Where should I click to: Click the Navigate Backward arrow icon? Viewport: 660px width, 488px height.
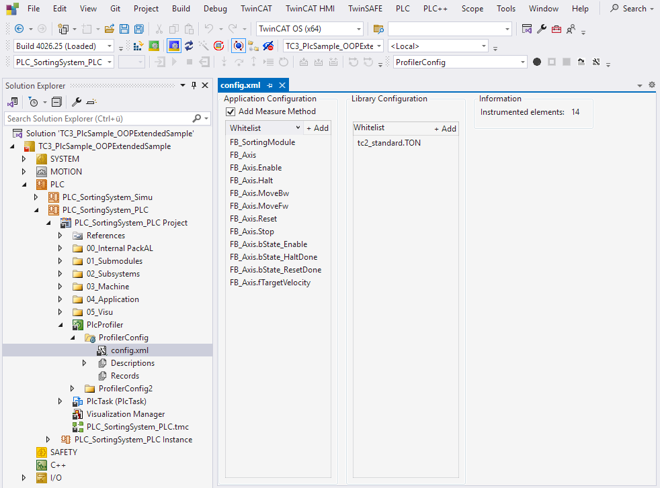click(19, 29)
